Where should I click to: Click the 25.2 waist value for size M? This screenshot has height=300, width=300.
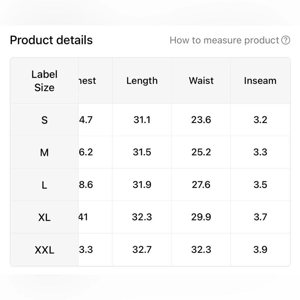pyautogui.click(x=201, y=152)
